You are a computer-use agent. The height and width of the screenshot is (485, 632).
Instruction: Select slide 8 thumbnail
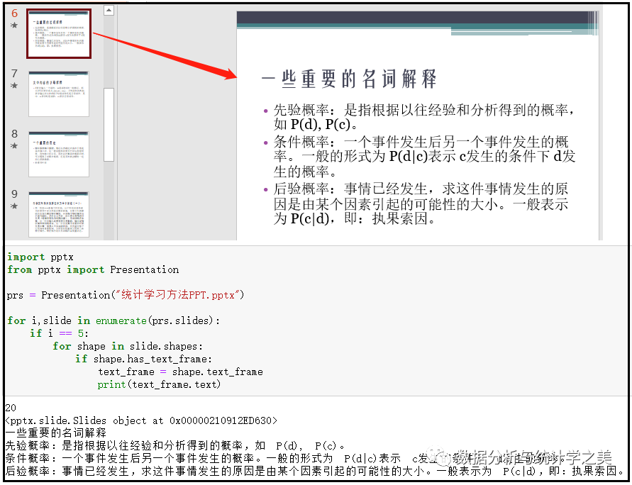[x=59, y=154]
